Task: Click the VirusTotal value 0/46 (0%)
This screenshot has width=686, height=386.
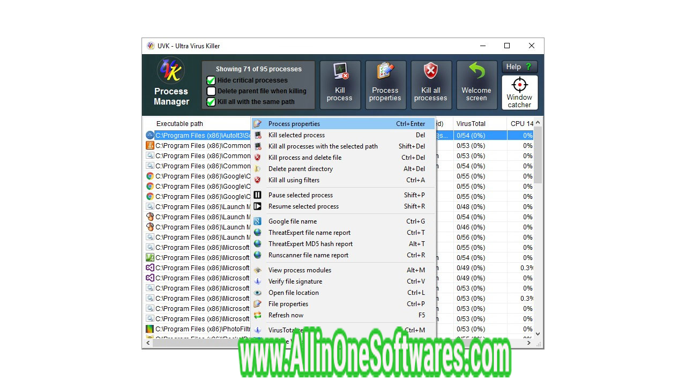Action: [x=471, y=227]
